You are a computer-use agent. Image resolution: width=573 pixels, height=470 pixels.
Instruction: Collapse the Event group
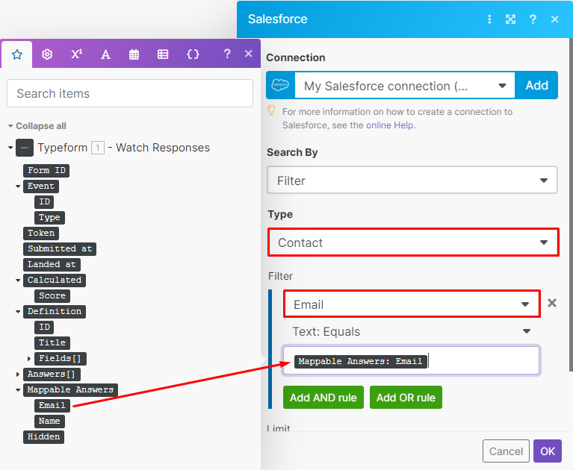18,187
